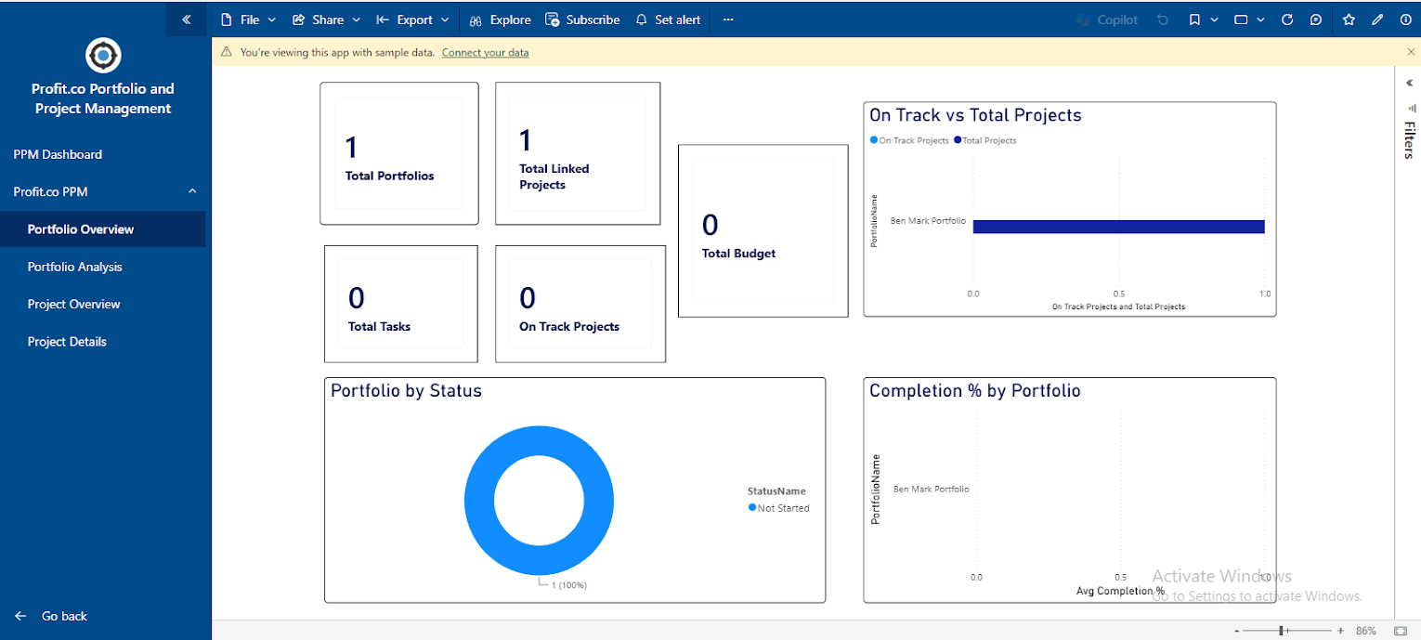Screen dimensions: 1421x640
Task: Click the 86% zoom level value
Action: tap(1366, 631)
